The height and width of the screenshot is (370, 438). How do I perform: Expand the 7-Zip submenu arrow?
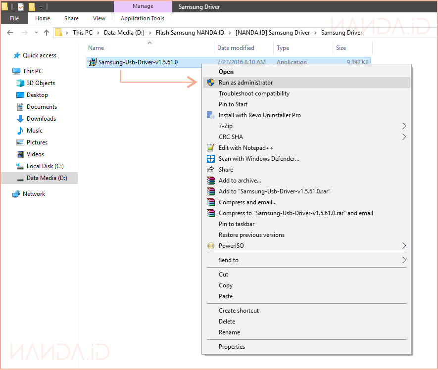point(404,126)
